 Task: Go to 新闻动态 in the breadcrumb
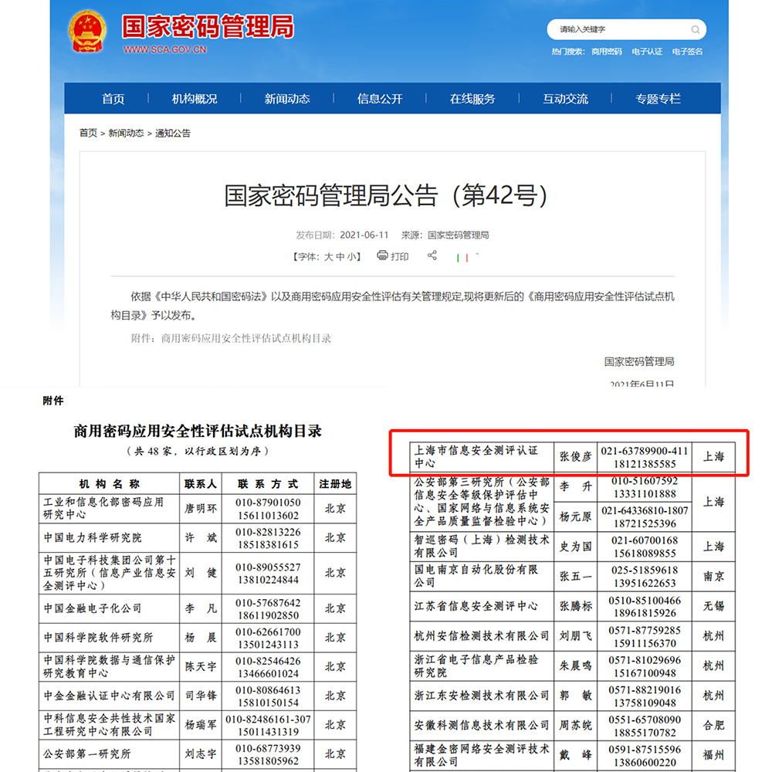[126, 133]
